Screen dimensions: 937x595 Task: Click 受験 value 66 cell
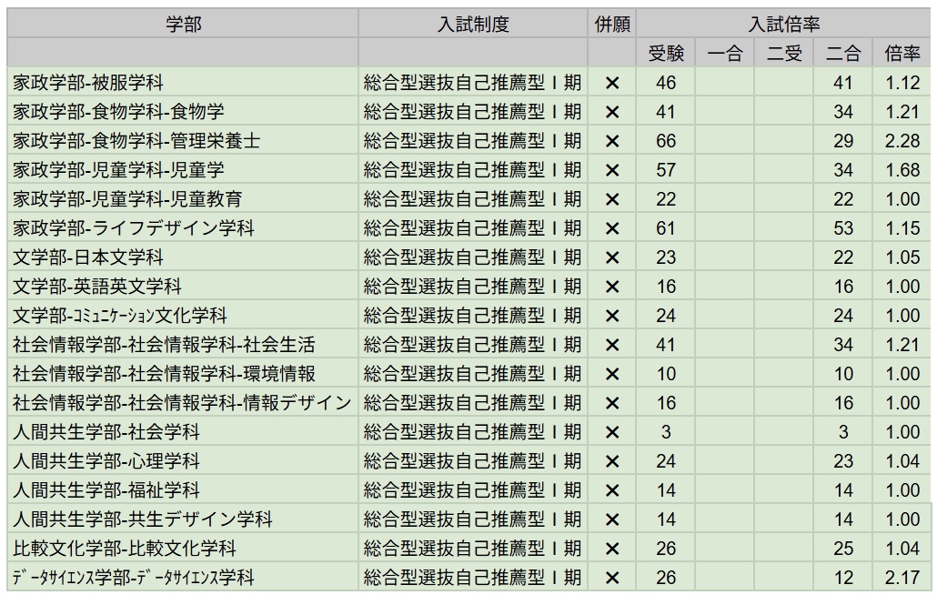coord(666,141)
